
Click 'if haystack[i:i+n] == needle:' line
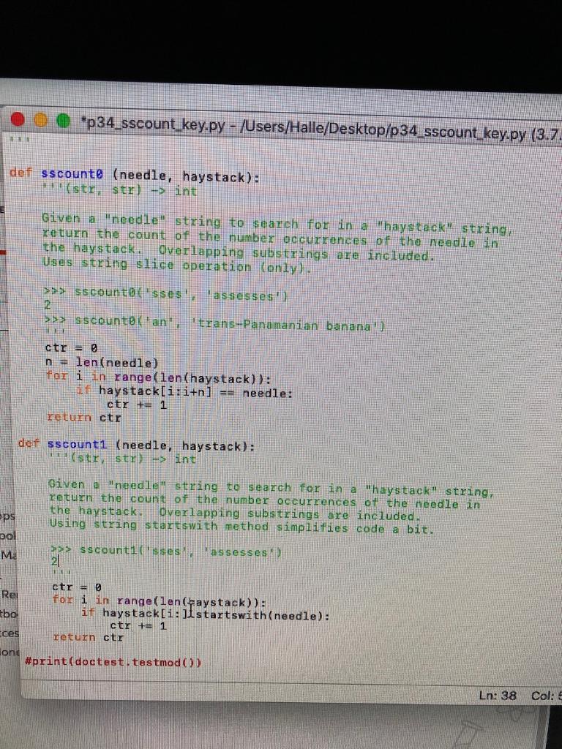pos(184,393)
